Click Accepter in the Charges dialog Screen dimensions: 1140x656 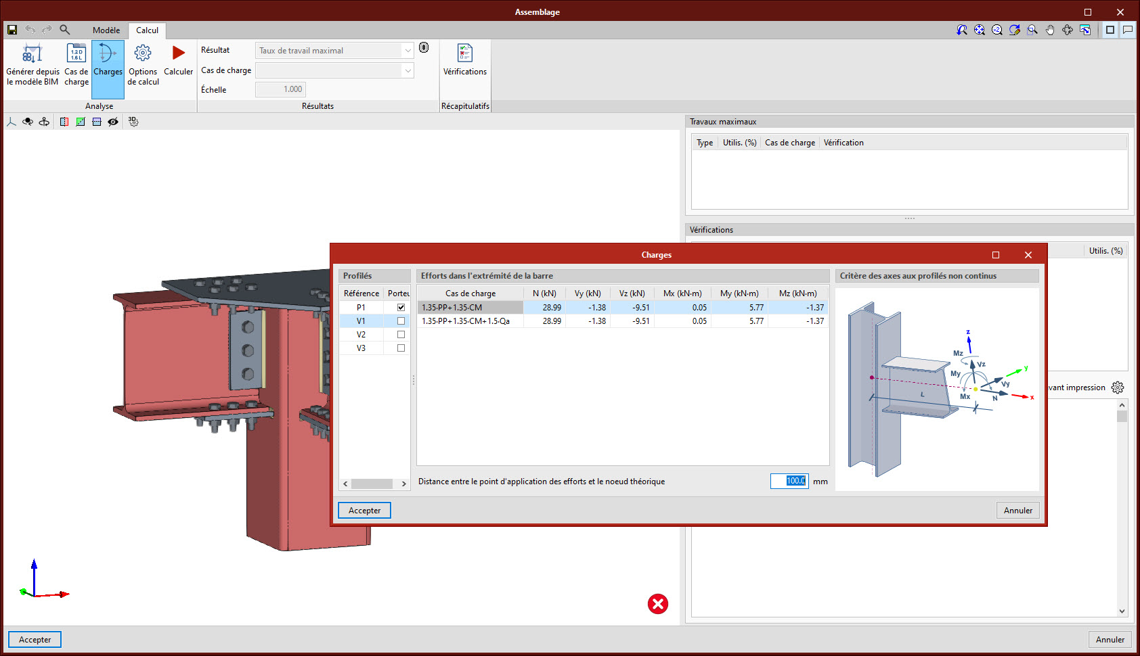364,511
